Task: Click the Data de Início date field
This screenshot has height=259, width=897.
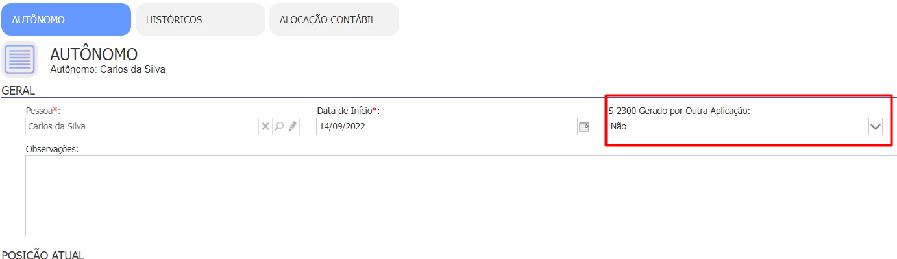Action: point(447,127)
